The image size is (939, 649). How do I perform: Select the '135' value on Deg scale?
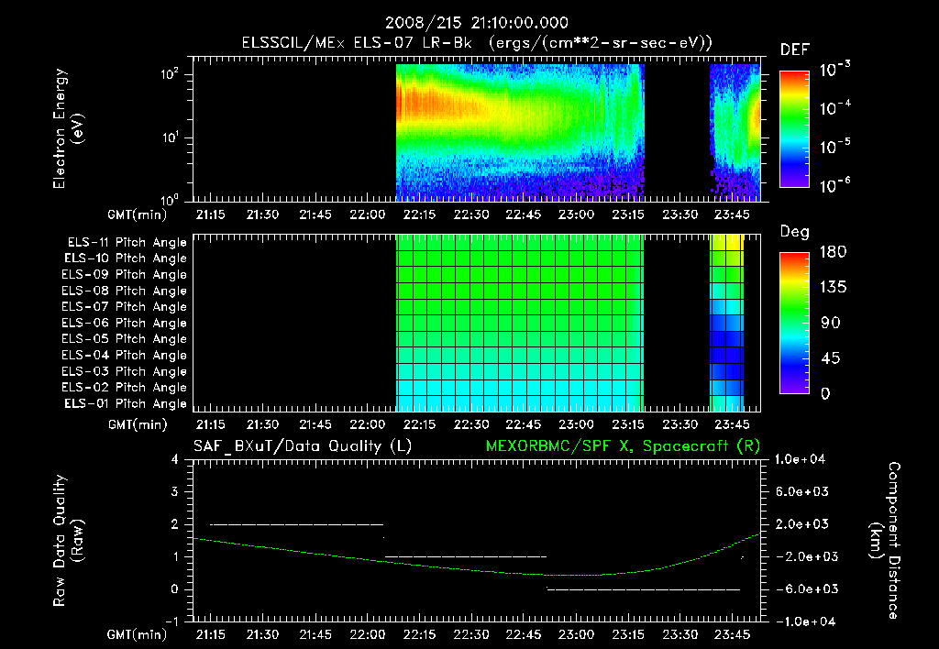click(833, 288)
